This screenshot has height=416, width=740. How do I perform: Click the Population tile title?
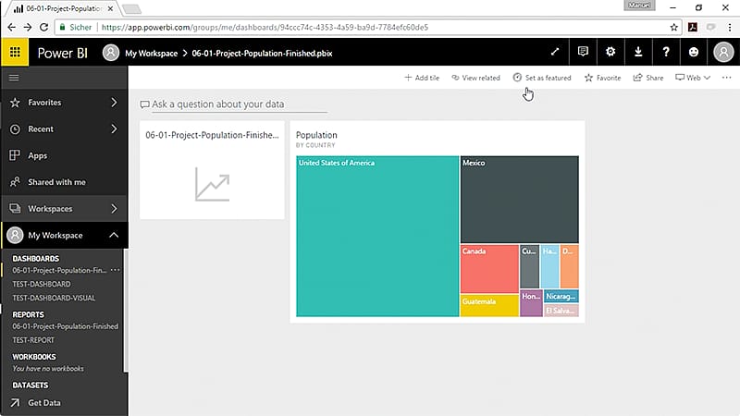point(316,135)
